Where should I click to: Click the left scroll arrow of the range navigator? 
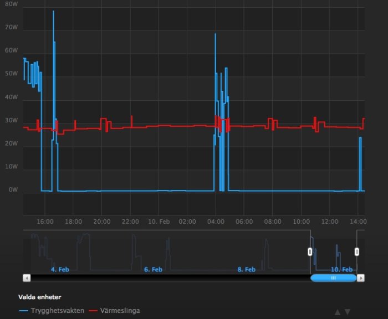click(27, 278)
